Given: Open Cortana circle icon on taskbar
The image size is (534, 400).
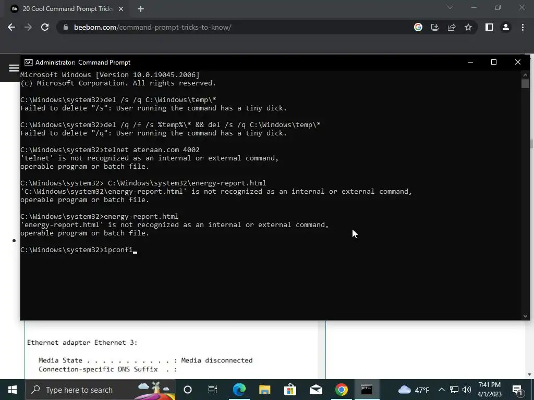Looking at the screenshot, I should [x=188, y=390].
